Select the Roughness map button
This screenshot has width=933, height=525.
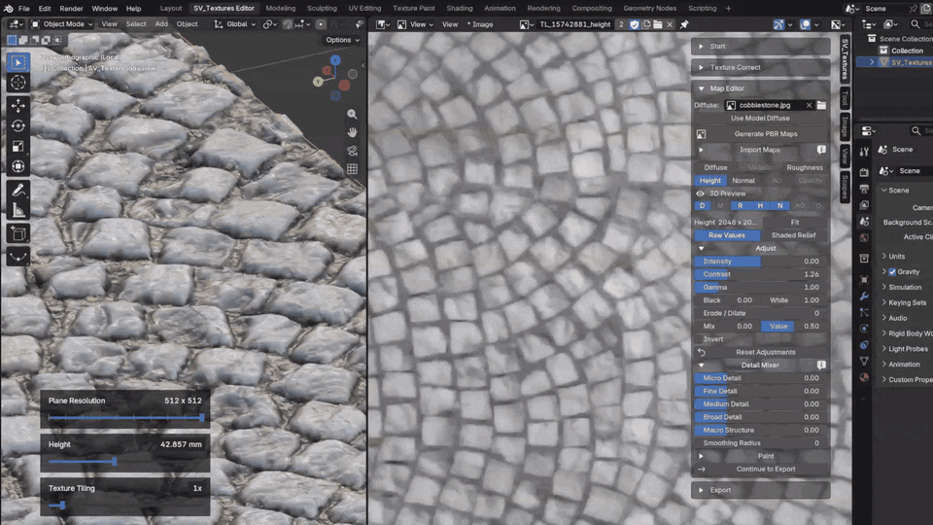pos(805,168)
